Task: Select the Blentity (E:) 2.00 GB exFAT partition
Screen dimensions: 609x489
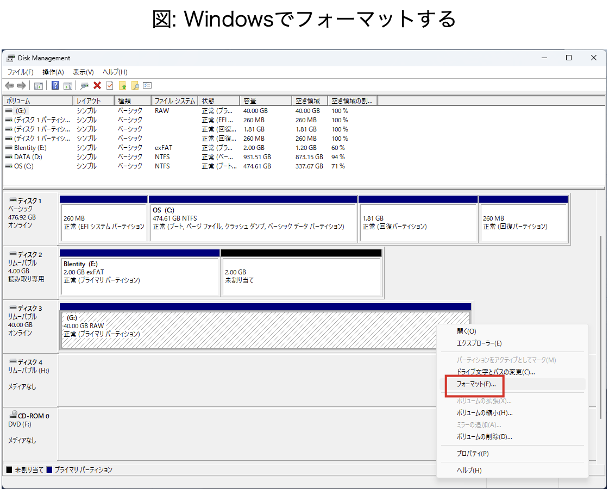Action: tap(140, 273)
